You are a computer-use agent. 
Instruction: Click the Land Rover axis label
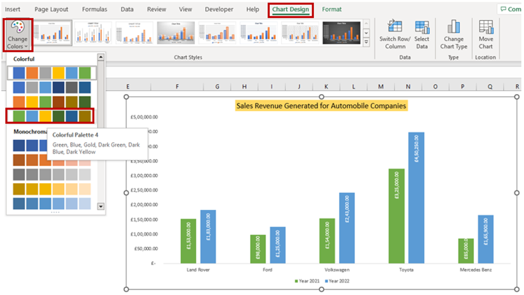(198, 269)
